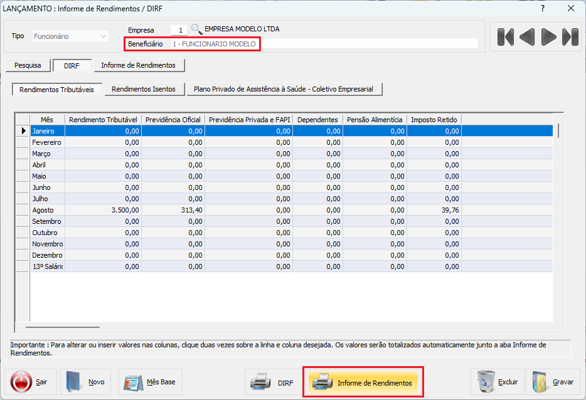Save using the Gravar button
586x400 pixels.
[x=553, y=382]
